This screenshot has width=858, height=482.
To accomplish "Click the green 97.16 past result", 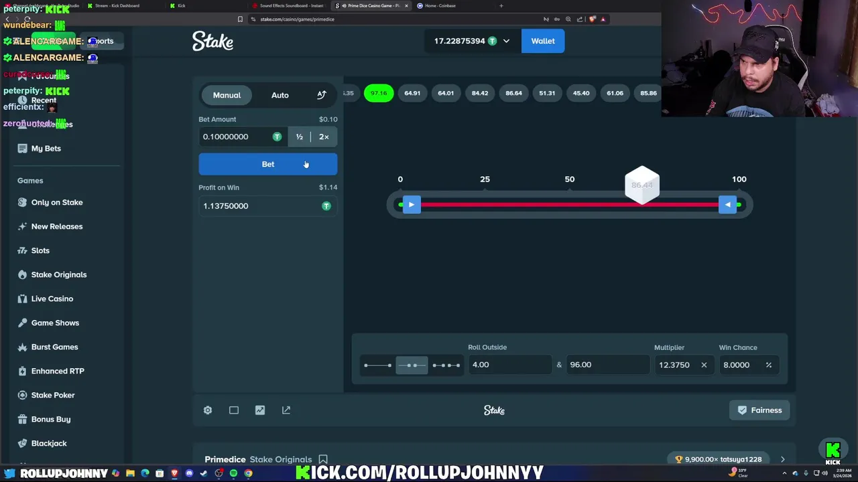I will (379, 93).
